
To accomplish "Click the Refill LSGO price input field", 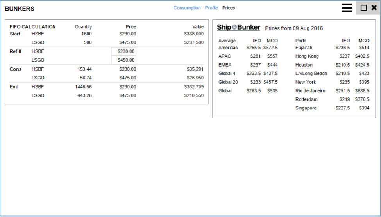I will (124, 60).
